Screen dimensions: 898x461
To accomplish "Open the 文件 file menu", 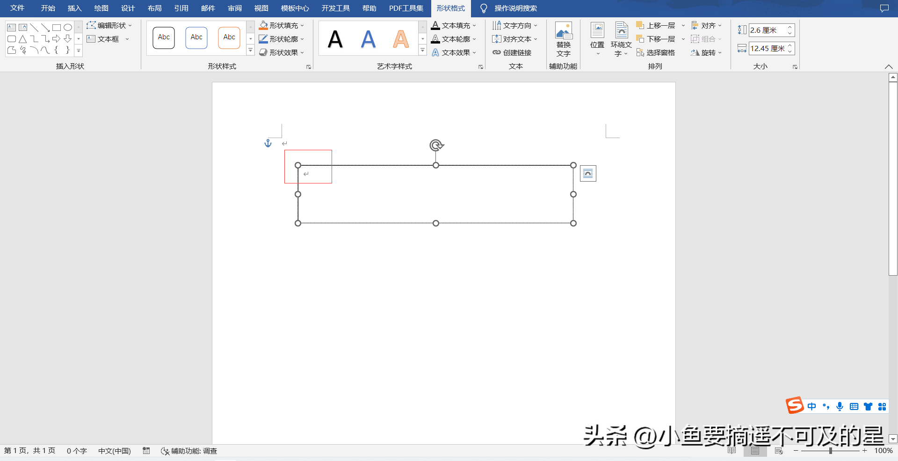I will pos(17,8).
